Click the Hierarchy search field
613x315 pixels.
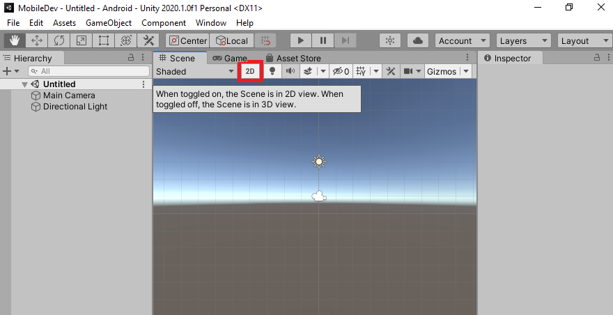[x=88, y=71]
